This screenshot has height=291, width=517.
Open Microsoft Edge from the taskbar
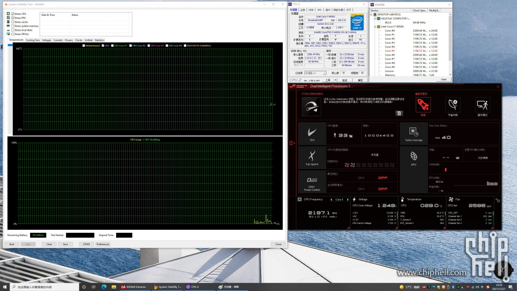coord(104,287)
